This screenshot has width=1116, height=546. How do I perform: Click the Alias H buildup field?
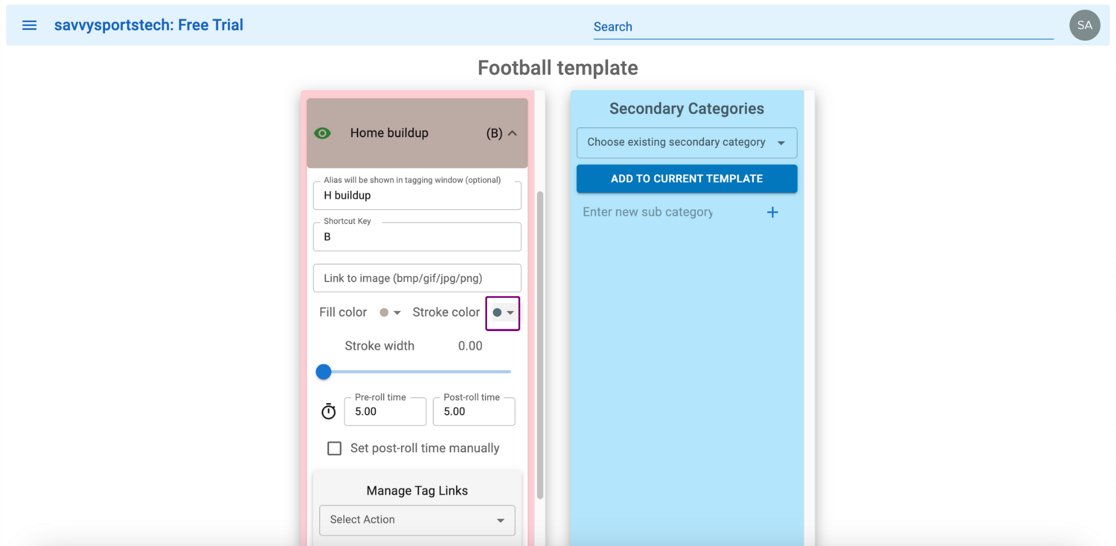click(x=417, y=196)
